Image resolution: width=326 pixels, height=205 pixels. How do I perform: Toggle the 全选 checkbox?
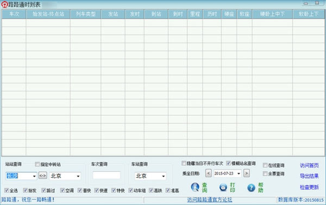pos(7,190)
